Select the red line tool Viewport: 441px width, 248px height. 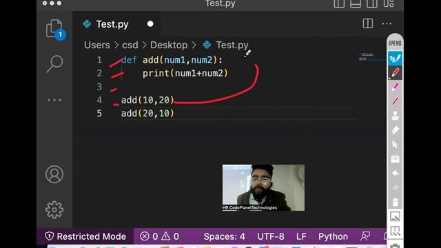pyautogui.click(x=395, y=101)
